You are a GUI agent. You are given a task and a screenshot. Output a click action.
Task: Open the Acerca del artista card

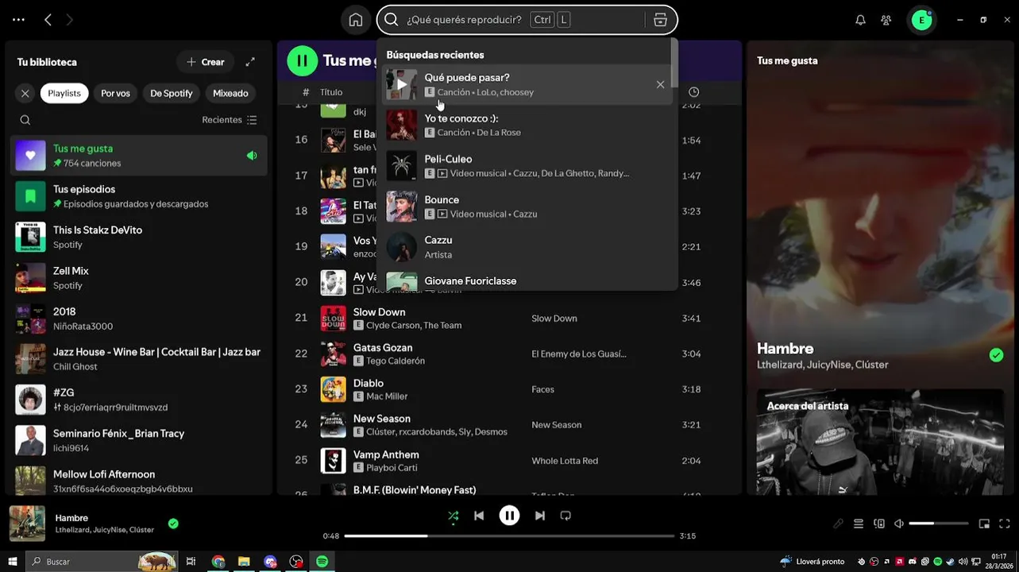pos(879,442)
